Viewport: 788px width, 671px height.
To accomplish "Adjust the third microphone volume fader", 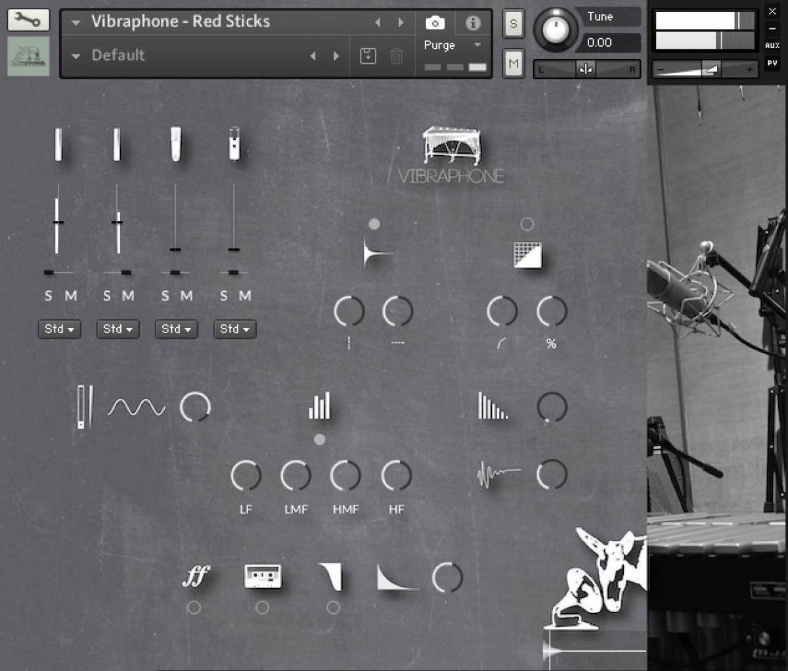I will pyautogui.click(x=175, y=250).
